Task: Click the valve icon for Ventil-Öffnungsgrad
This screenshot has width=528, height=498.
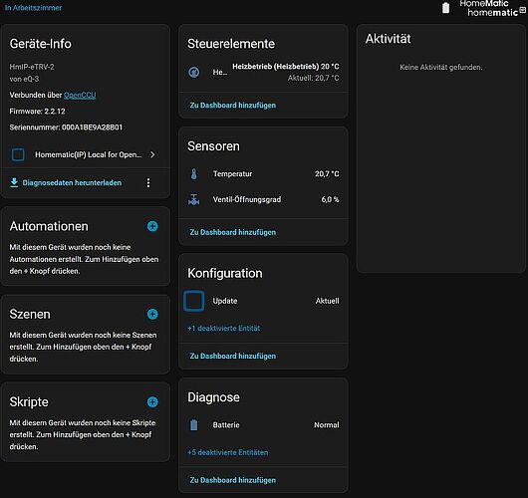Action: [x=194, y=199]
